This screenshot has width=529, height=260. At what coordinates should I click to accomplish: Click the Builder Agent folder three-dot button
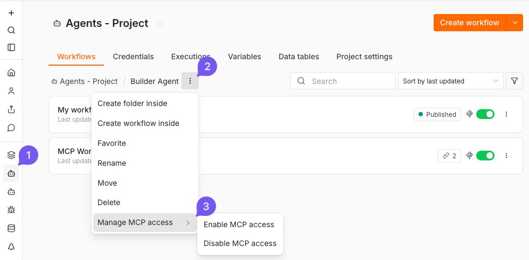tap(190, 81)
